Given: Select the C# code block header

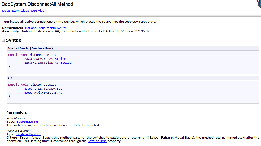Looking at the screenshot, I should 11,78.
